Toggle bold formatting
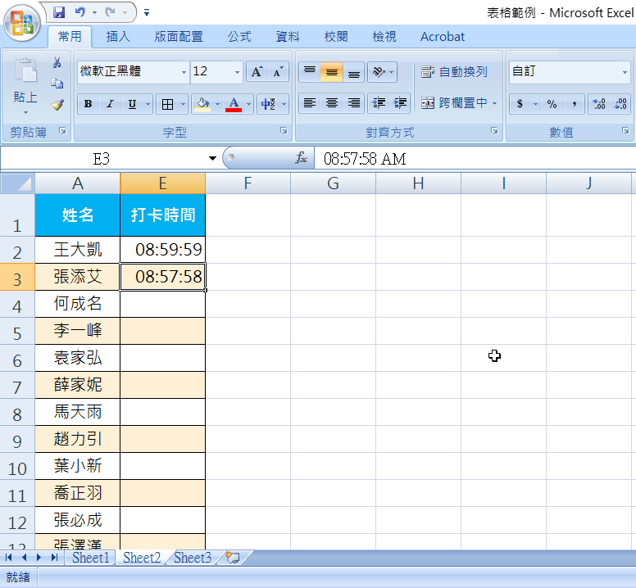The image size is (636, 588). pyautogui.click(x=88, y=104)
